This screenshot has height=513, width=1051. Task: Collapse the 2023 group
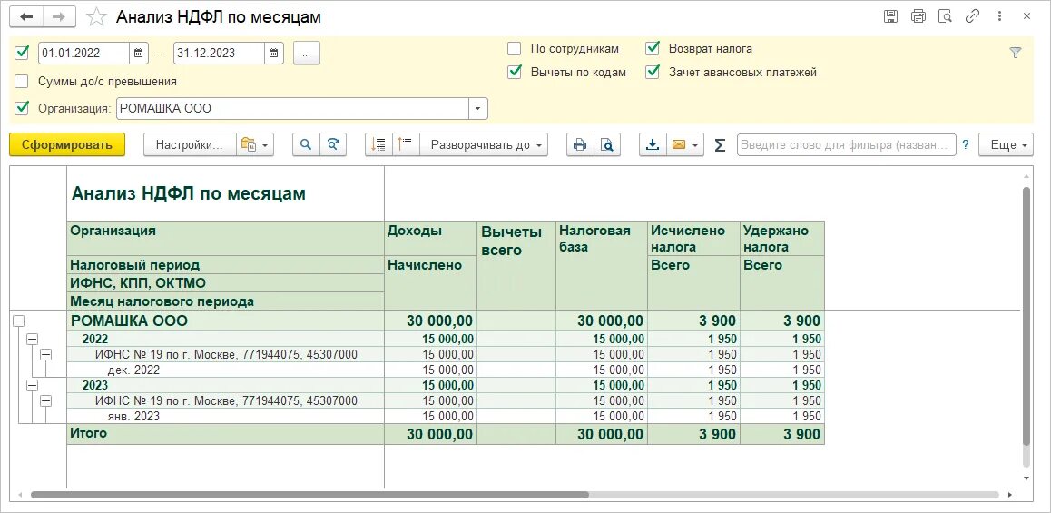(32, 385)
